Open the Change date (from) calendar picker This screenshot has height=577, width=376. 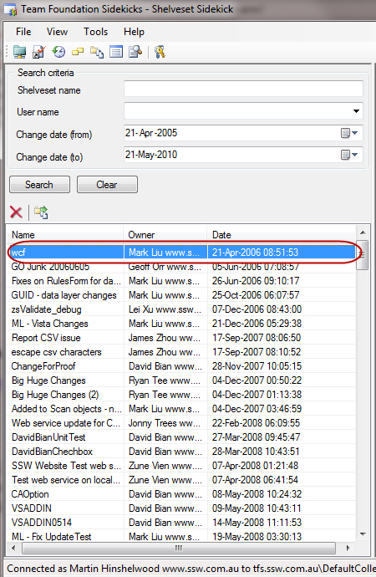348,133
